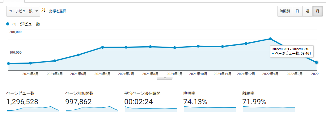Select the 平均ページ滞在時間 00:02:24 metric

(151, 102)
